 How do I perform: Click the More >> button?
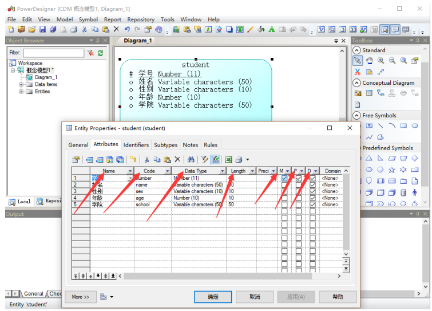81,297
